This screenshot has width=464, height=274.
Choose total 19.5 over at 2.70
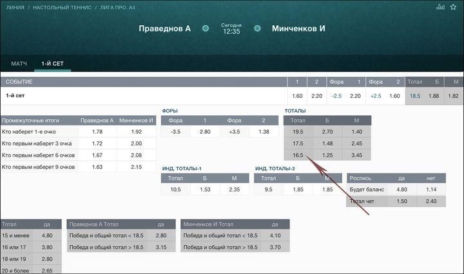(327, 132)
